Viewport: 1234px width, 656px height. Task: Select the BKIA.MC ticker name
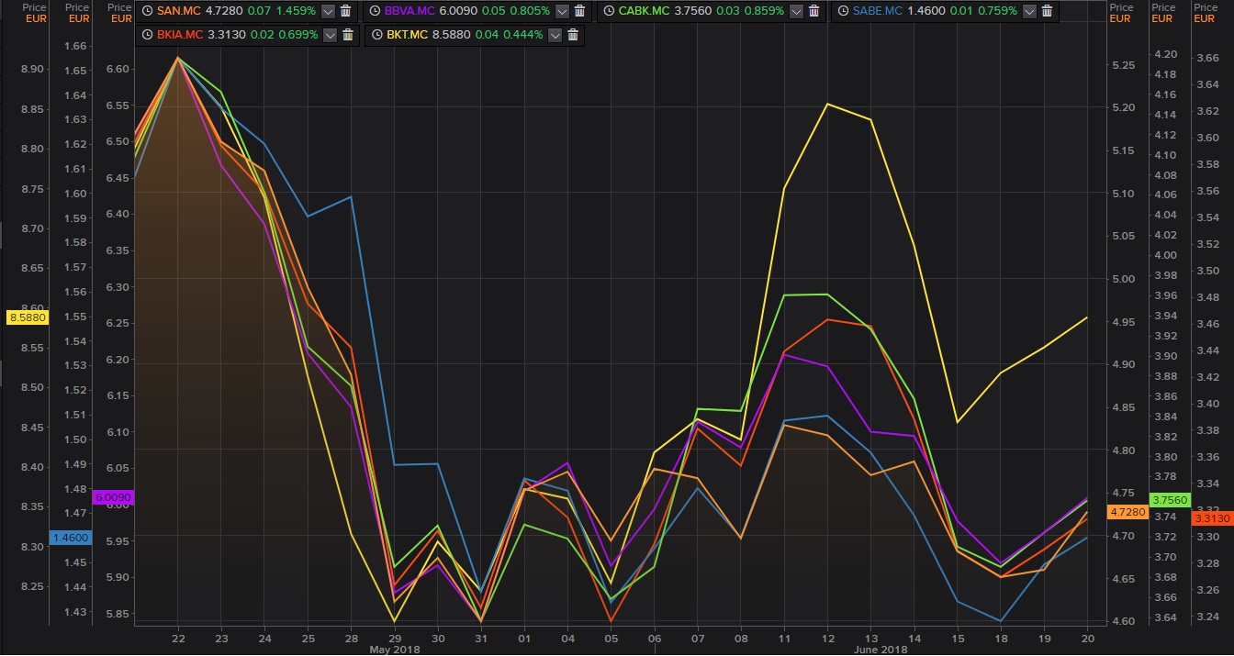pyautogui.click(x=180, y=35)
